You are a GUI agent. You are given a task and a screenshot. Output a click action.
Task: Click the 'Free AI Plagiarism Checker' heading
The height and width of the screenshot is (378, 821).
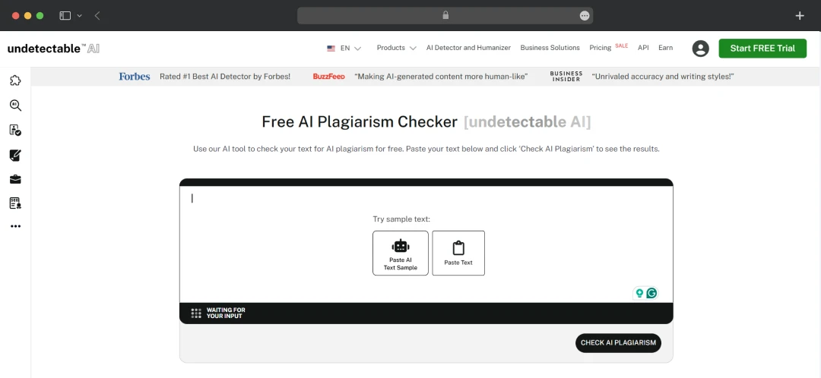coord(360,121)
